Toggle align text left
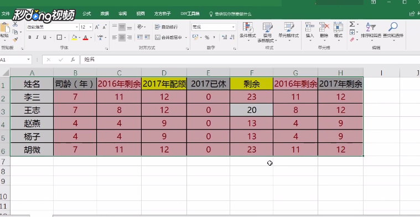 (x=115, y=38)
